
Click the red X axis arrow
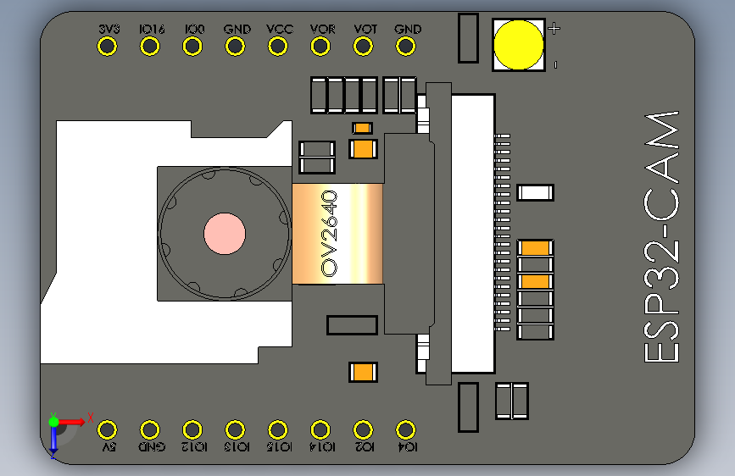(72, 422)
